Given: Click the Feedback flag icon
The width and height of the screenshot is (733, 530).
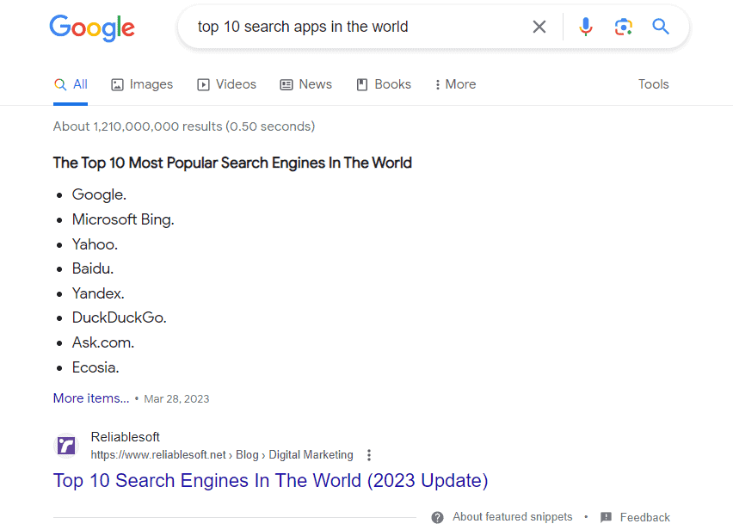Looking at the screenshot, I should [605, 517].
